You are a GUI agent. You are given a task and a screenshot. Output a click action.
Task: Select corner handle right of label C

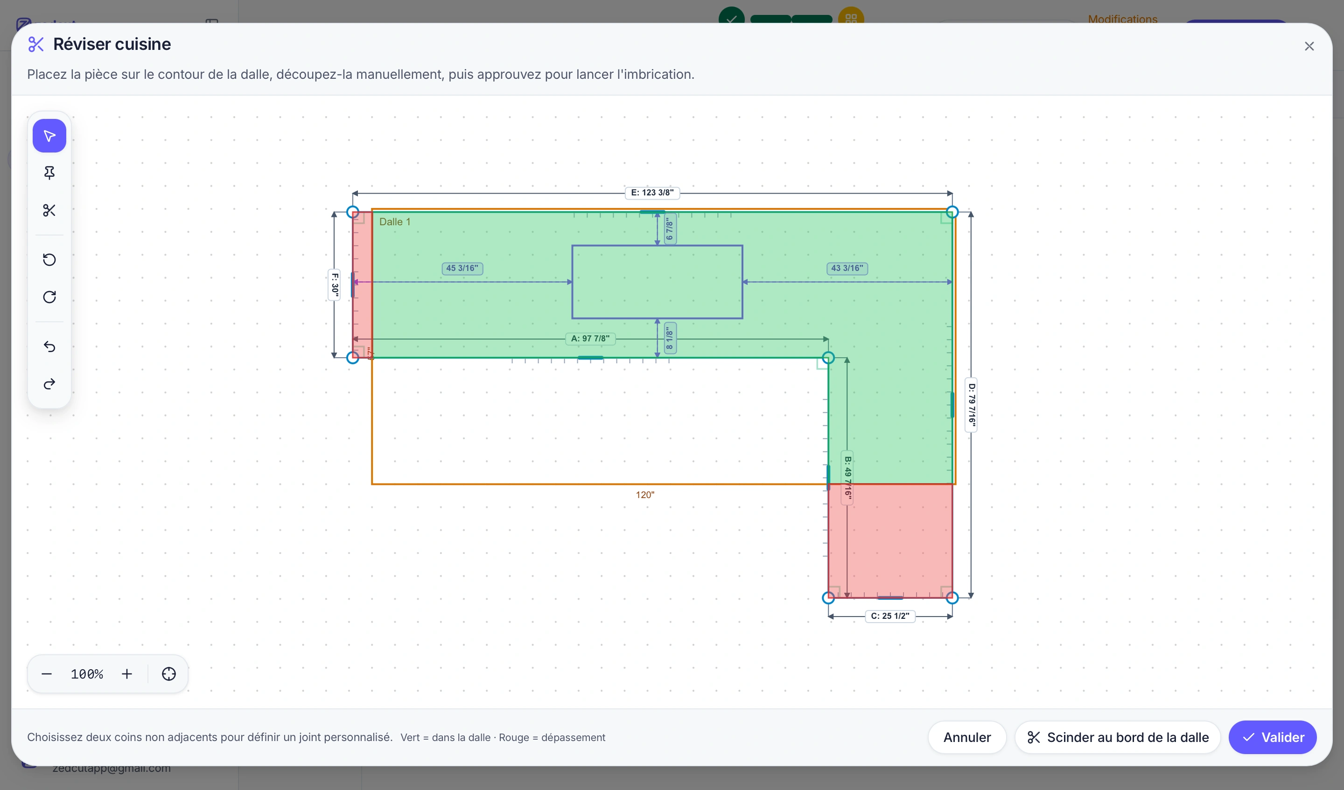point(952,597)
